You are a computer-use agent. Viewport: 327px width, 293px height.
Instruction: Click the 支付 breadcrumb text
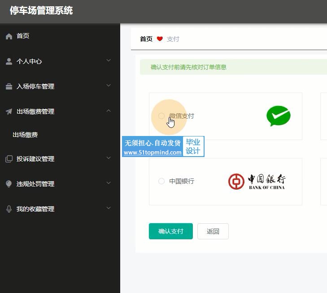click(x=173, y=39)
